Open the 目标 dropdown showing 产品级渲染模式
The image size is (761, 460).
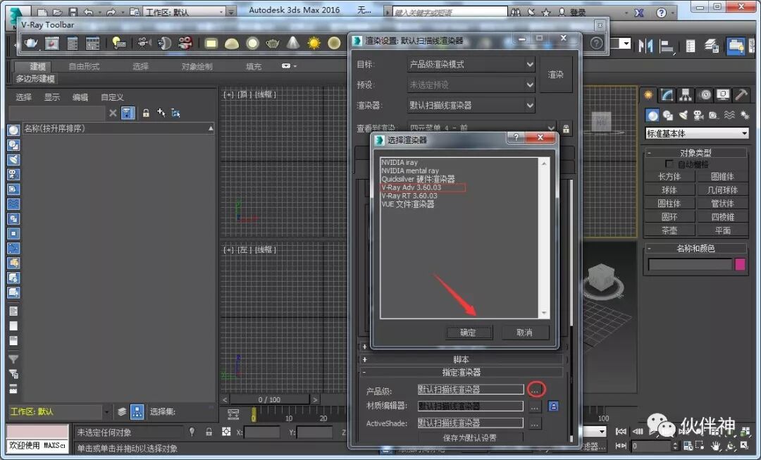(x=470, y=64)
